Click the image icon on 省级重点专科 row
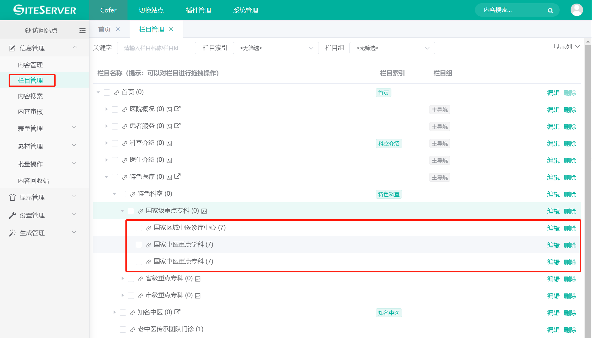The height and width of the screenshot is (338, 592). point(198,279)
